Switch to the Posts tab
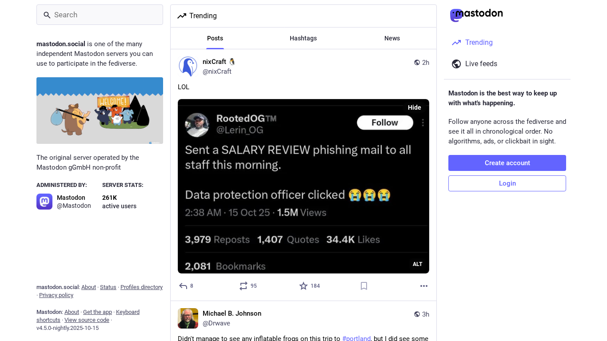Screen dimensions: 607x341 (215, 38)
